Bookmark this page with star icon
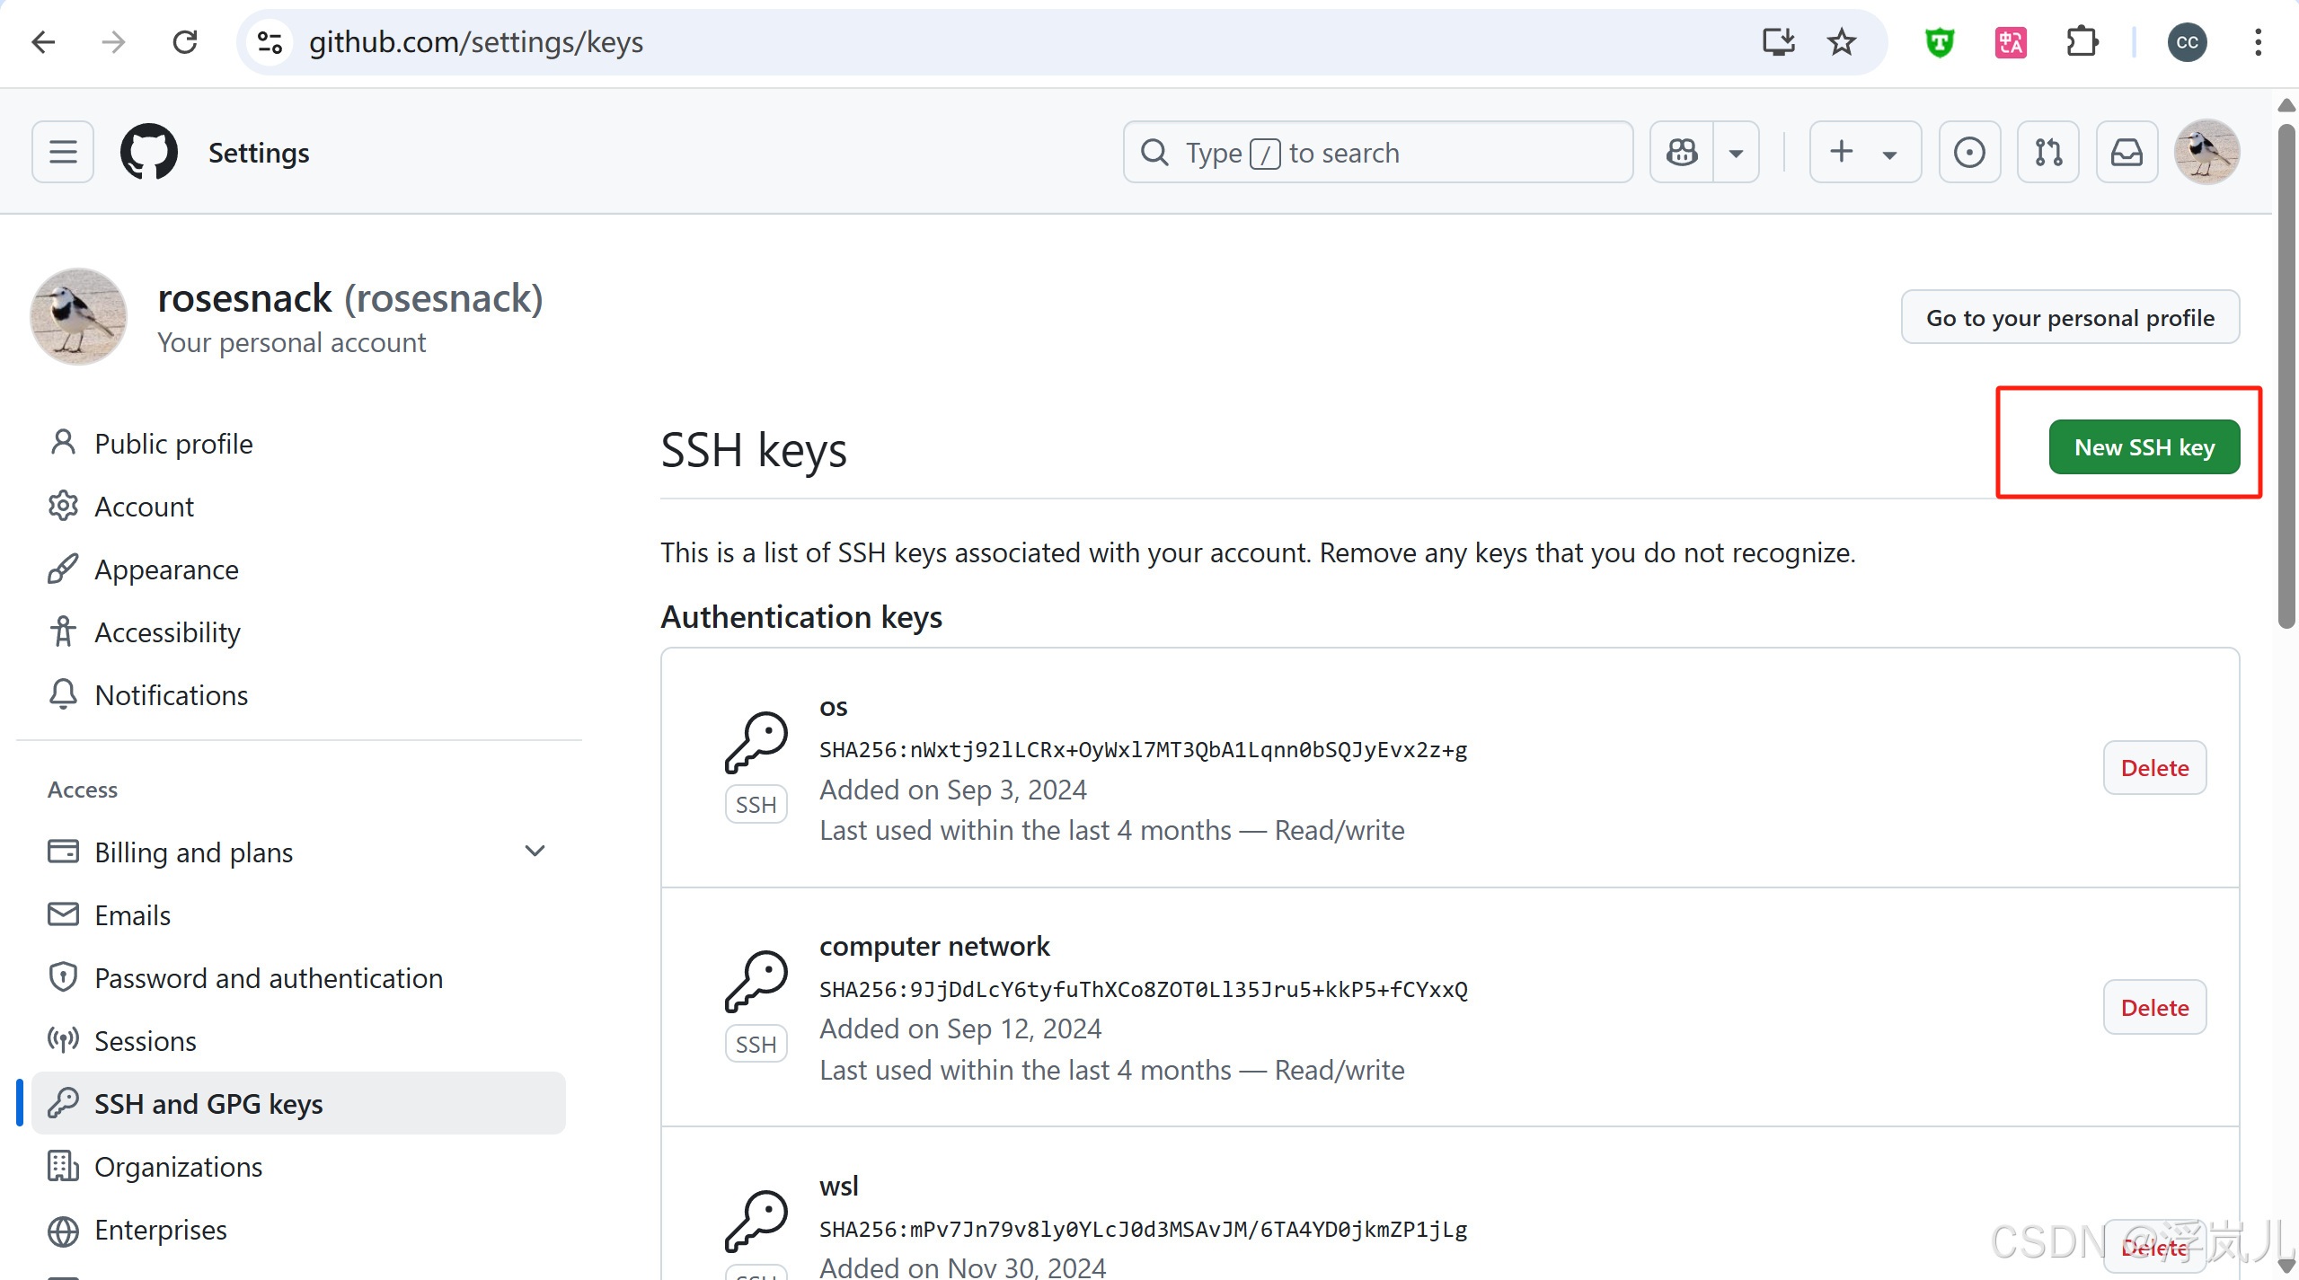 click(x=1842, y=42)
